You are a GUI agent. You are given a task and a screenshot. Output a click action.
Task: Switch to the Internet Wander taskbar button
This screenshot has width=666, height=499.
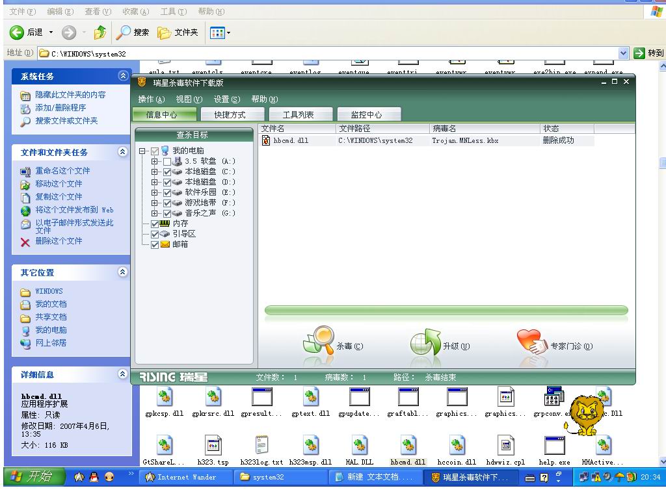pyautogui.click(x=185, y=478)
